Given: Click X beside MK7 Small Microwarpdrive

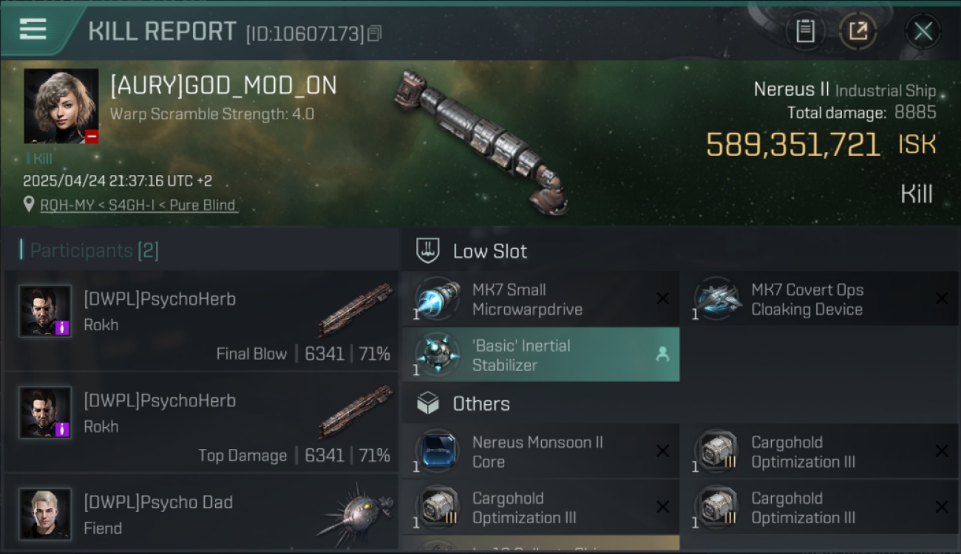Looking at the screenshot, I should point(662,298).
